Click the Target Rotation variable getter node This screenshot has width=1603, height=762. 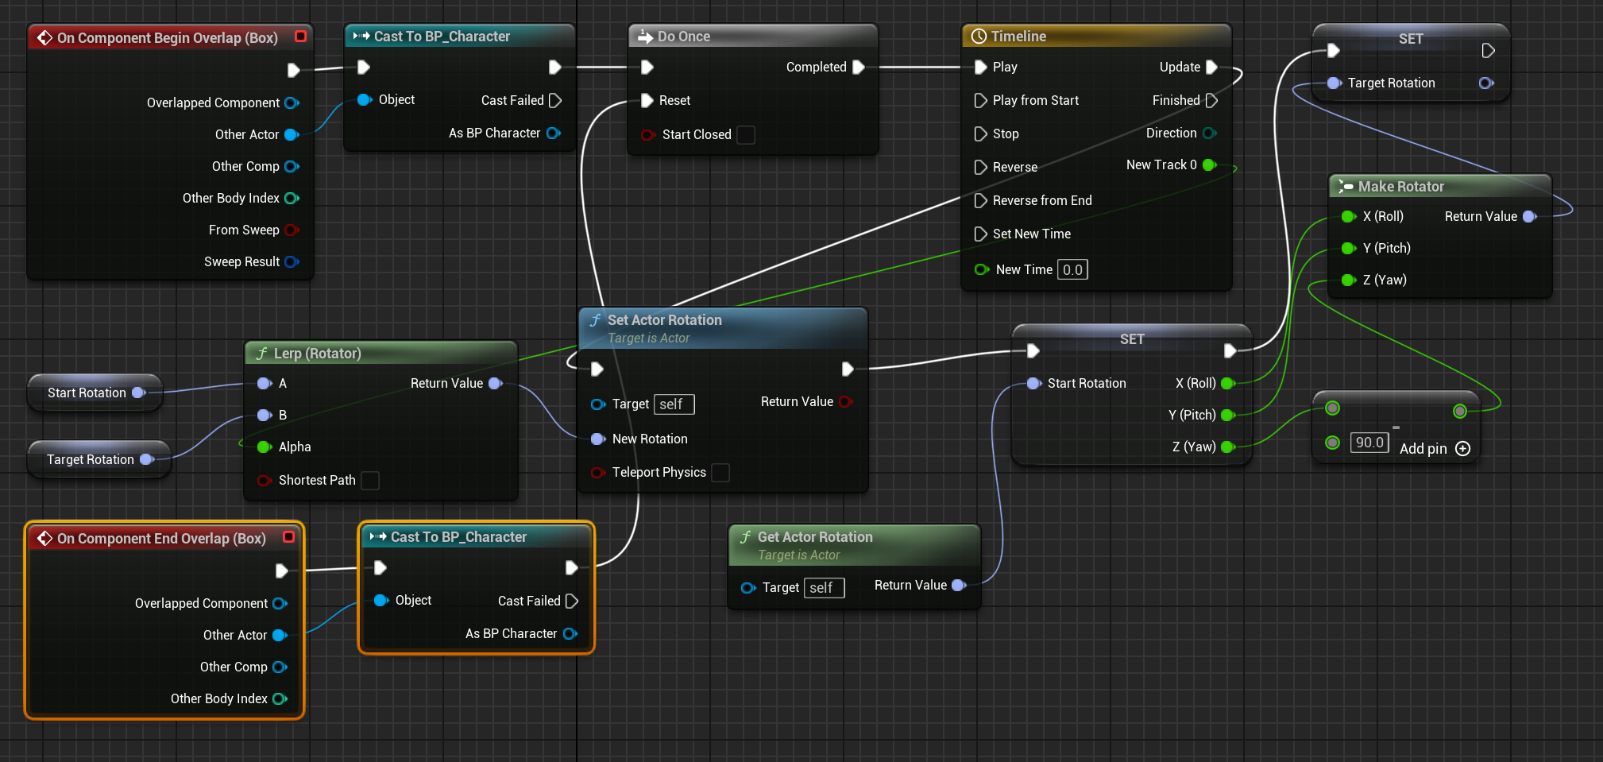98,460
